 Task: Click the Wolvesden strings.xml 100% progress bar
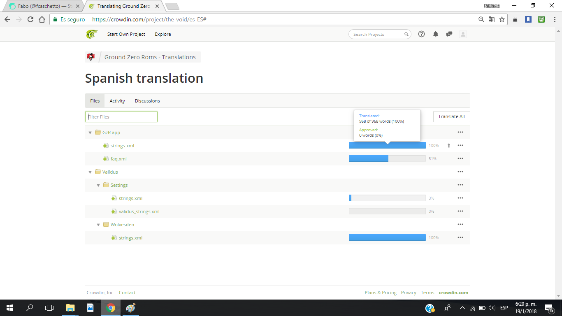tap(387, 238)
